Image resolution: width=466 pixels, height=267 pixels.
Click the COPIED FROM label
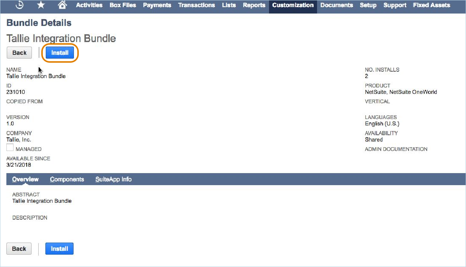pos(24,101)
